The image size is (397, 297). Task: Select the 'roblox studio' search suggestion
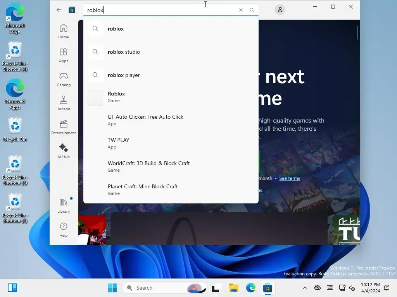171,52
